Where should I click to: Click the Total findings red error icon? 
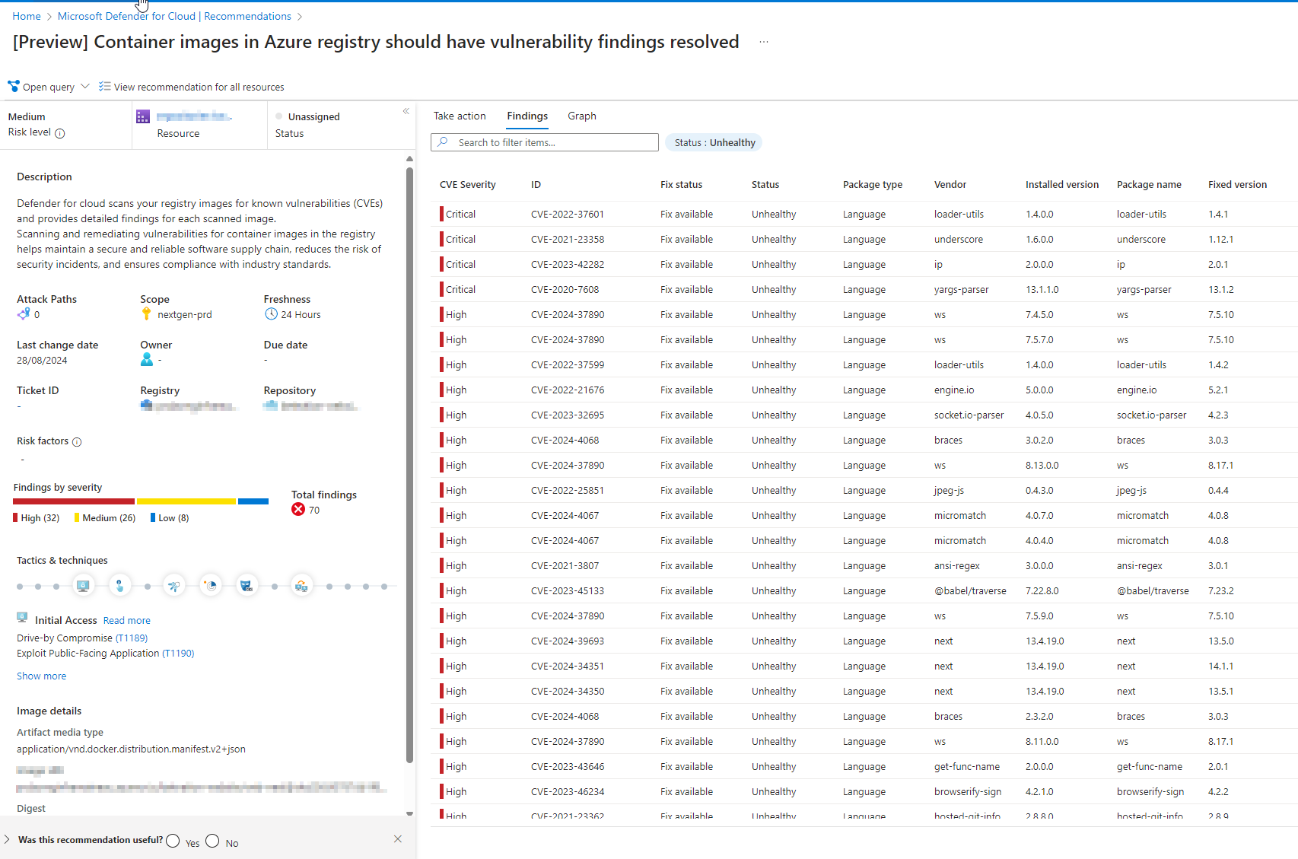tap(298, 509)
